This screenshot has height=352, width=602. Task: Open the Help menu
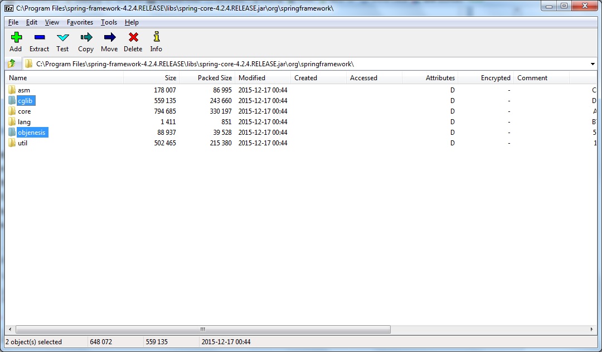coord(132,22)
